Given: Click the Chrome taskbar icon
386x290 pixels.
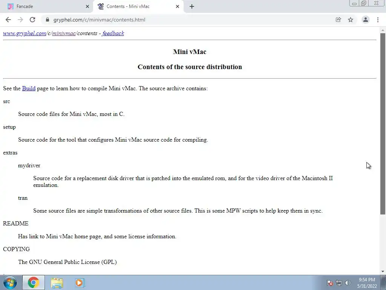Looking at the screenshot, I should [34, 282].
